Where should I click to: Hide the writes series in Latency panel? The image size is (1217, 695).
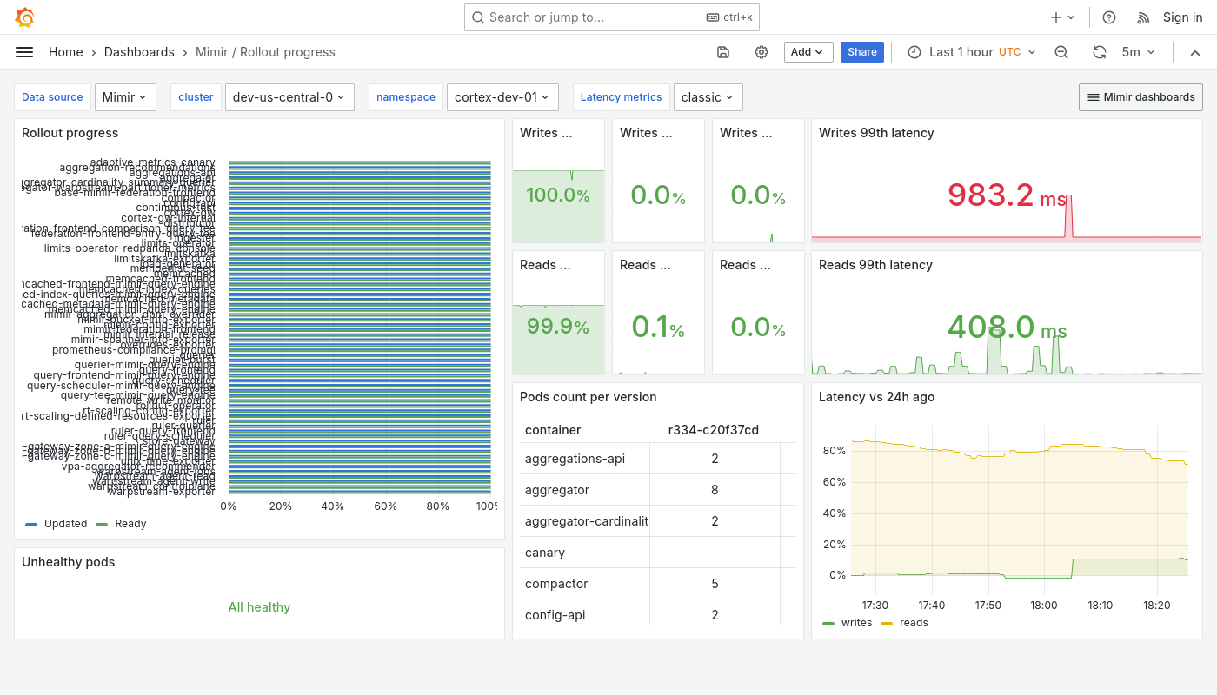856,623
